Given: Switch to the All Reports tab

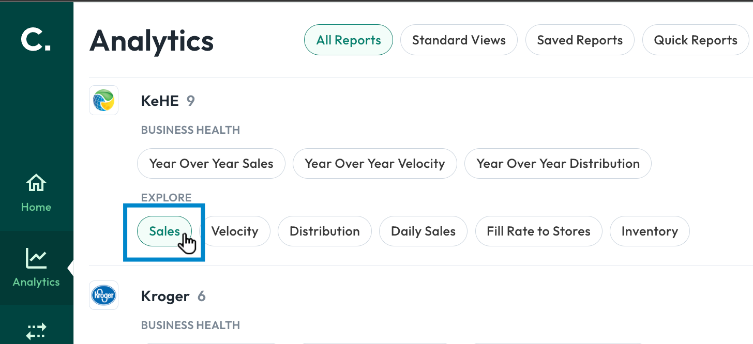Looking at the screenshot, I should click(x=349, y=40).
